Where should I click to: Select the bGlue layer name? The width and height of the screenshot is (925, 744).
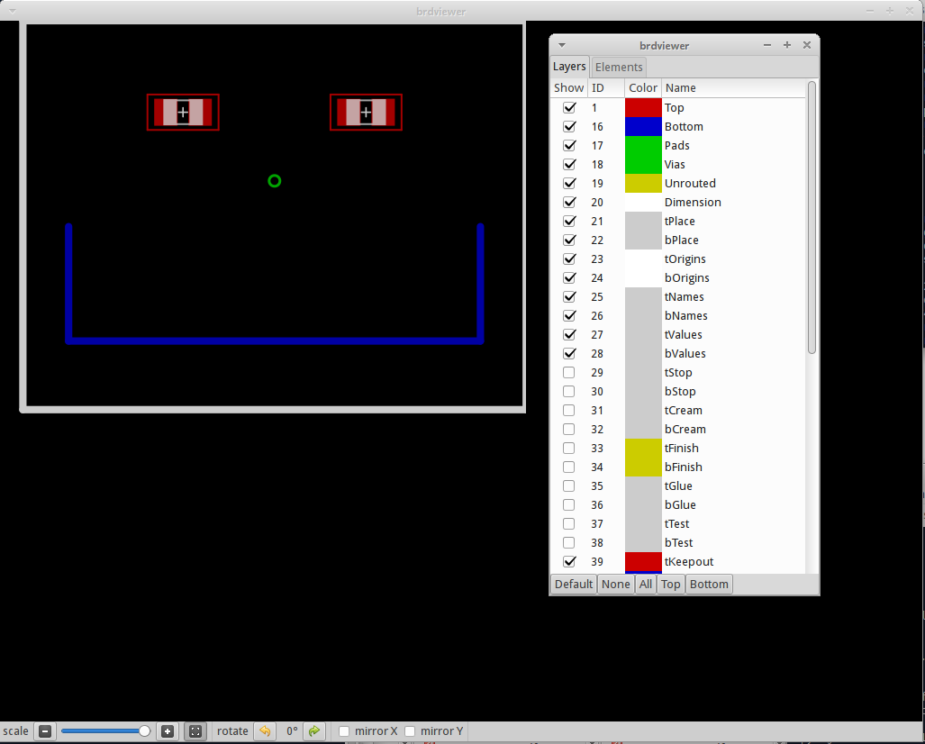(680, 505)
